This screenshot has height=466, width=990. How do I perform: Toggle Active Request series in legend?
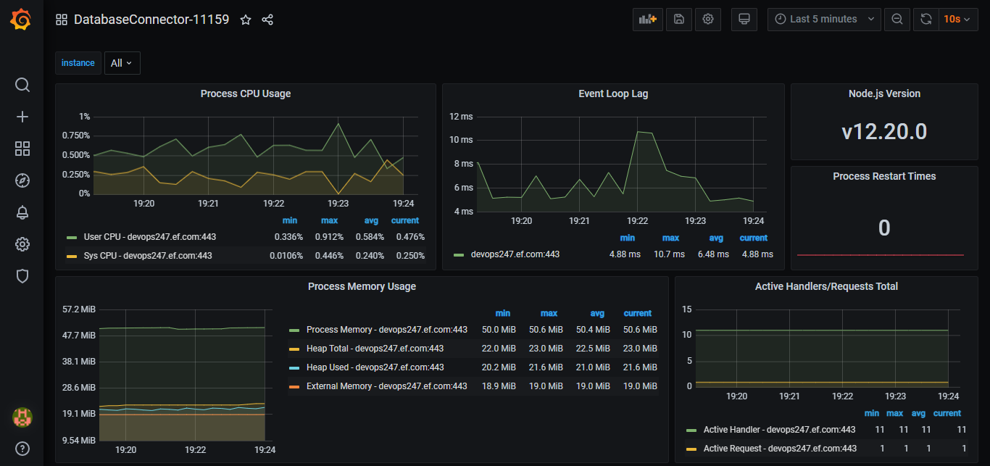coord(779,449)
